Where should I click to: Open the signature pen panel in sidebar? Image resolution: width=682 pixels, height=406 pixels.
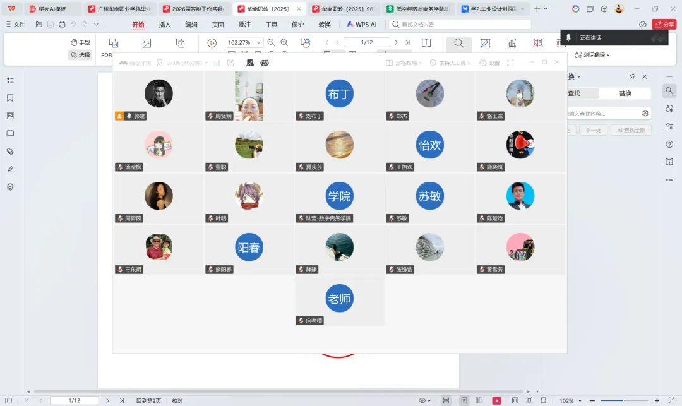click(x=11, y=169)
